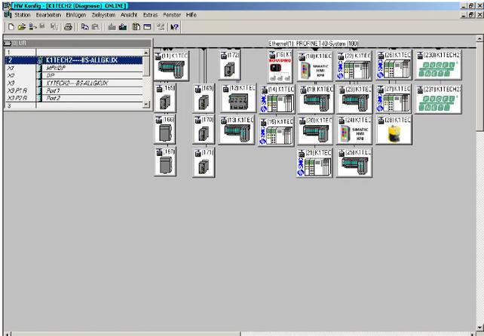
Task: Select device (19) K1TEC station
Action: click(x=316, y=99)
